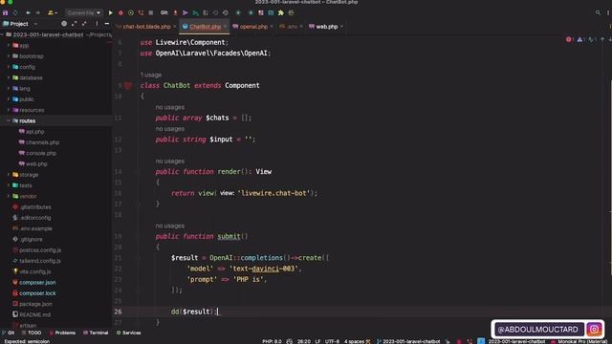Toggle the Problems tool window button
Image resolution: width=612 pixels, height=344 pixels.
(x=62, y=333)
